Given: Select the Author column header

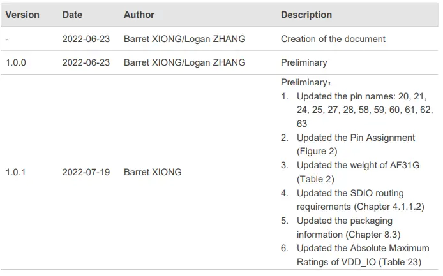Looking at the screenshot, I should click(x=139, y=15).
